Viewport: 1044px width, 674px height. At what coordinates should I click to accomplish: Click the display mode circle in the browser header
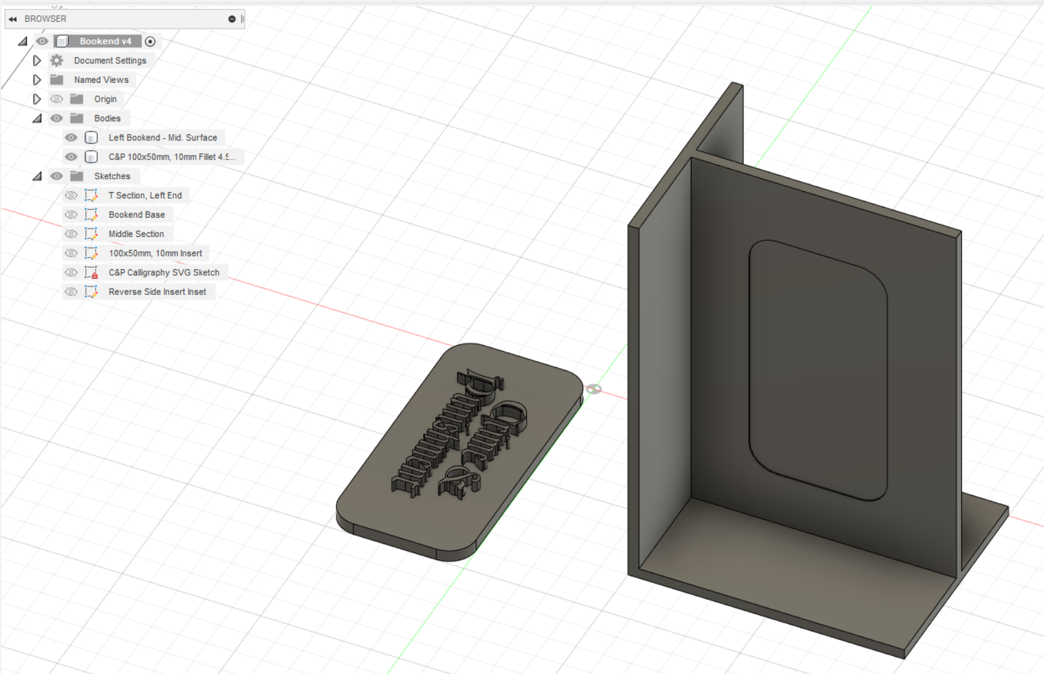231,19
